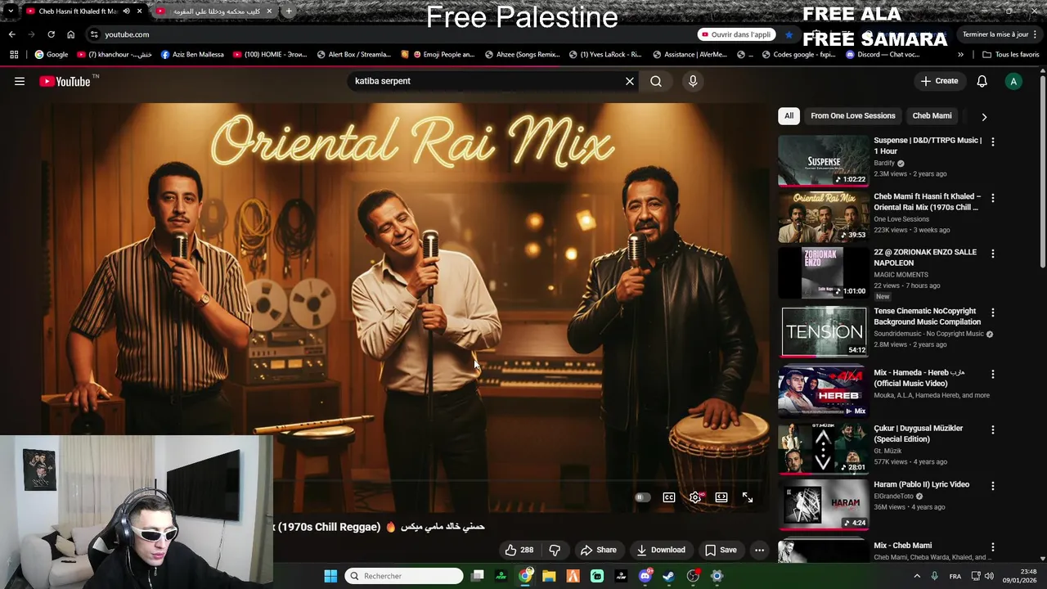1047x589 pixels.
Task: Open the Alert Box / Streamla bookmark
Action: pos(354,55)
